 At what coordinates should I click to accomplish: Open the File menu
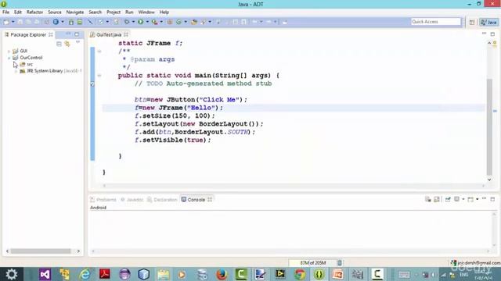pos(5,12)
